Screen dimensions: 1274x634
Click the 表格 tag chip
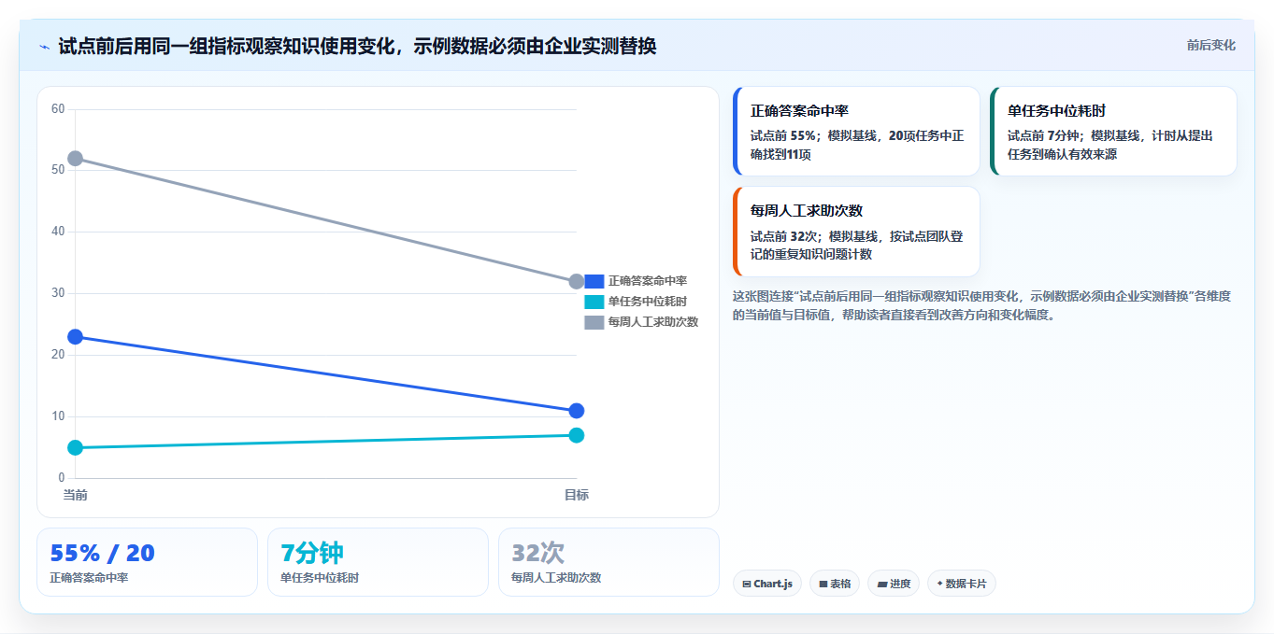pos(835,584)
